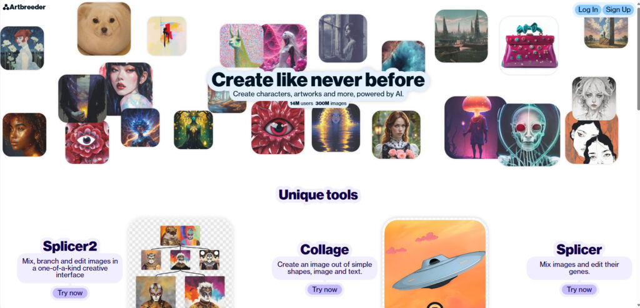Open the colorful llama thumbnail

[241, 46]
